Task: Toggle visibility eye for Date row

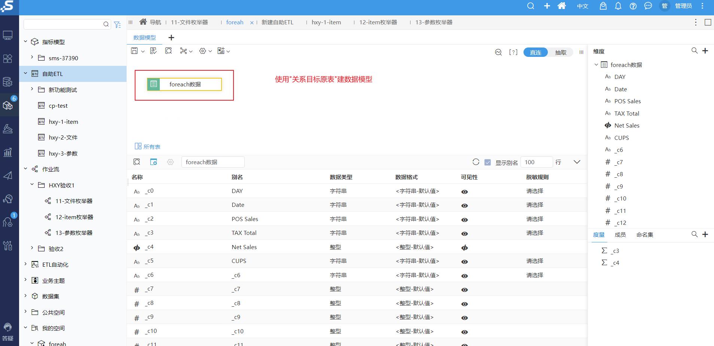Action: [465, 206]
